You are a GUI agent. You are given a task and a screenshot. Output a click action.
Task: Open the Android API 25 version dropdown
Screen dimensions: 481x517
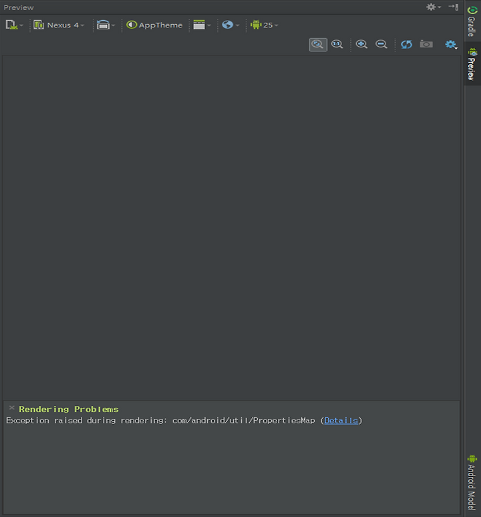pyautogui.click(x=265, y=25)
